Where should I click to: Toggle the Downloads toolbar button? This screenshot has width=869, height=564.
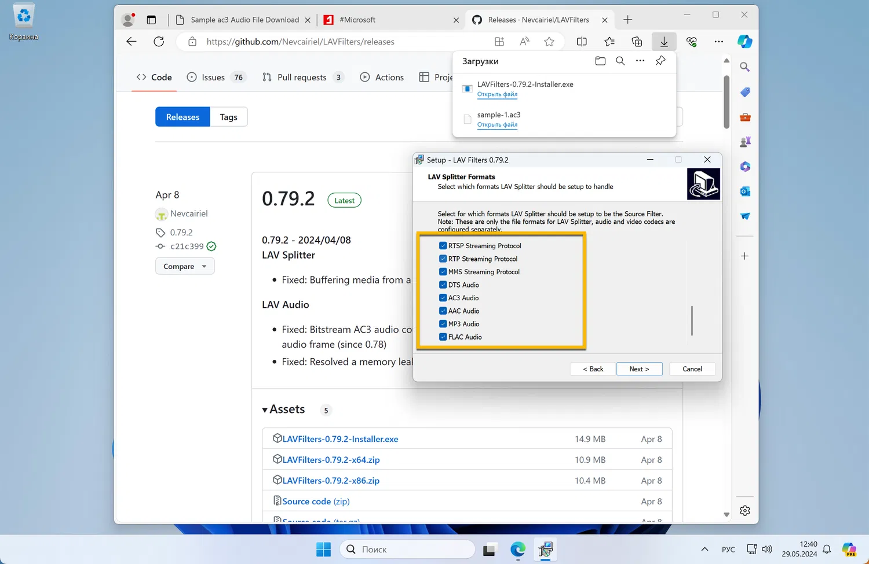coord(664,42)
